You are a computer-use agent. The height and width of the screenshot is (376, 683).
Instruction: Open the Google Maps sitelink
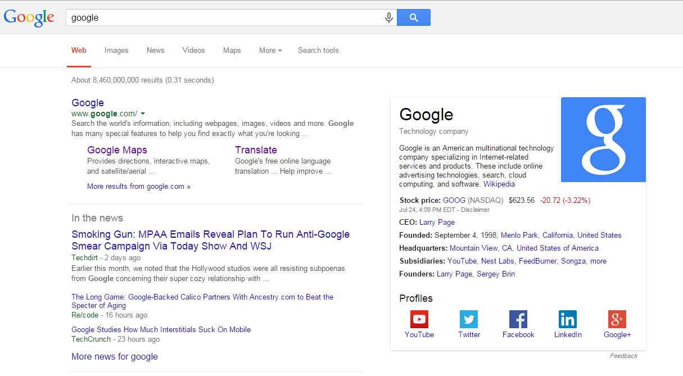[117, 150]
